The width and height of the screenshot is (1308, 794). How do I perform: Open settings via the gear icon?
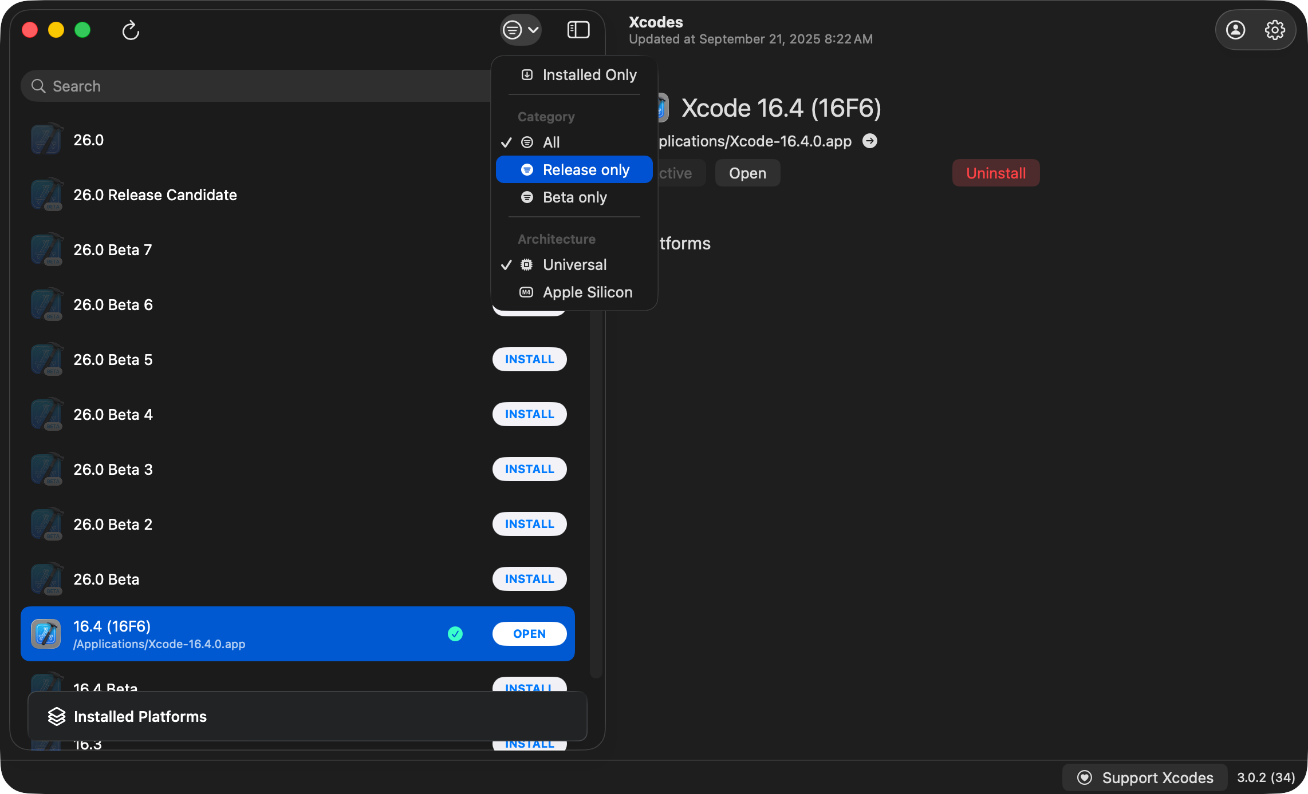(1275, 30)
